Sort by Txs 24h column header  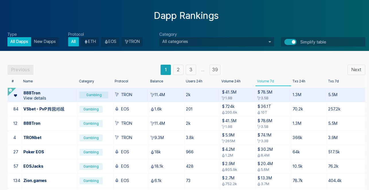coord(299,81)
